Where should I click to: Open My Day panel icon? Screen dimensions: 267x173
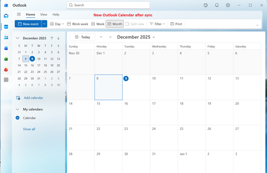pos(206,5)
